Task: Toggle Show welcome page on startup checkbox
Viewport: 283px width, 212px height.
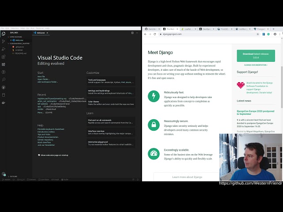Action: pos(39,155)
